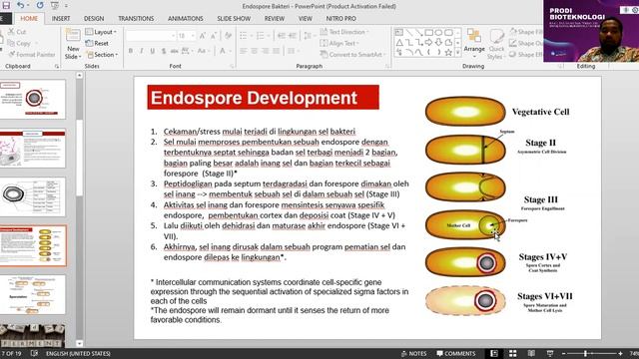The height and width of the screenshot is (359, 639).
Task: Expand the shapes gallery More arrow
Action: (457, 52)
